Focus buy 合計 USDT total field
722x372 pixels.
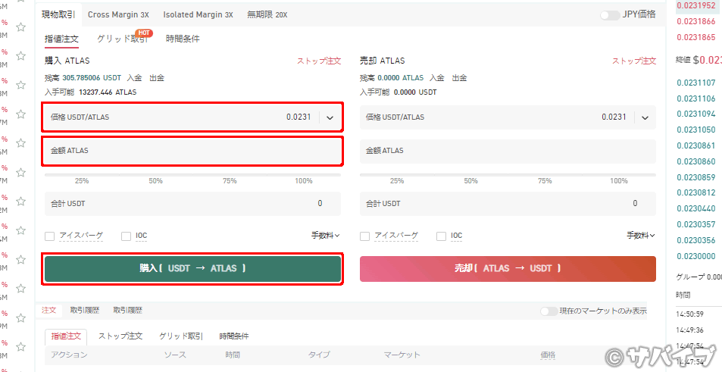click(192, 204)
